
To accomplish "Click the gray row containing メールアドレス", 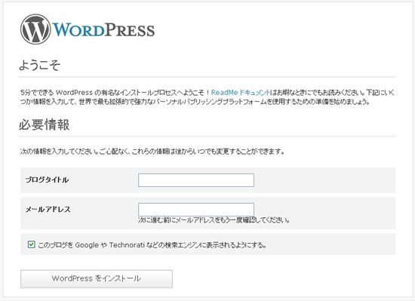I will coord(207,213).
